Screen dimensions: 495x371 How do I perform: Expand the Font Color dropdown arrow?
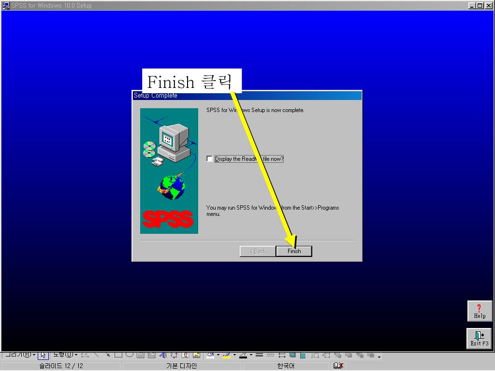[x=251, y=355]
